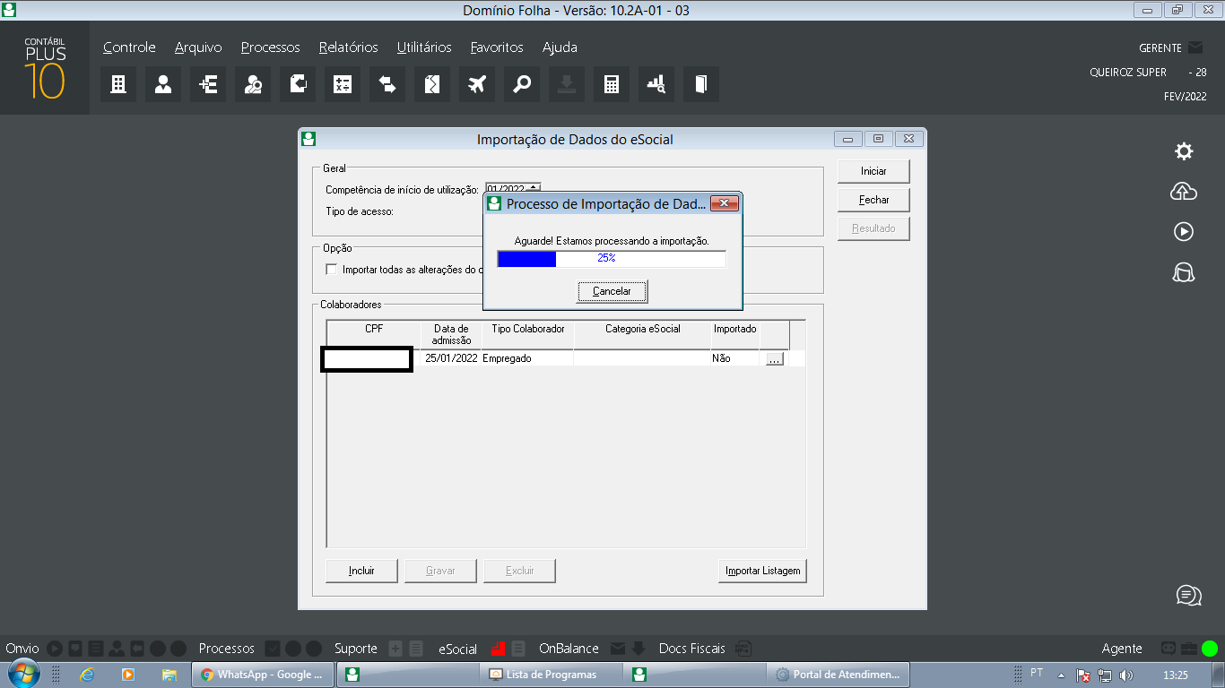Screen dimensions: 1225x688
Task: Click the OnBalance envelope icon
Action: (x=618, y=649)
